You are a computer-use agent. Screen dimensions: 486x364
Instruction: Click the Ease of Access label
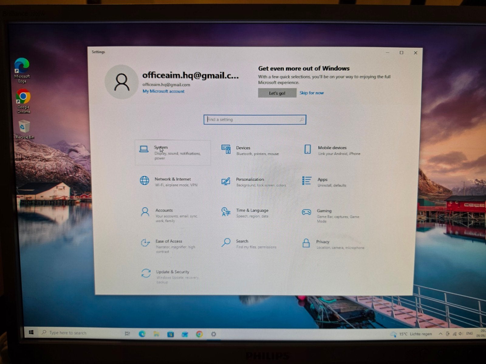tap(169, 241)
